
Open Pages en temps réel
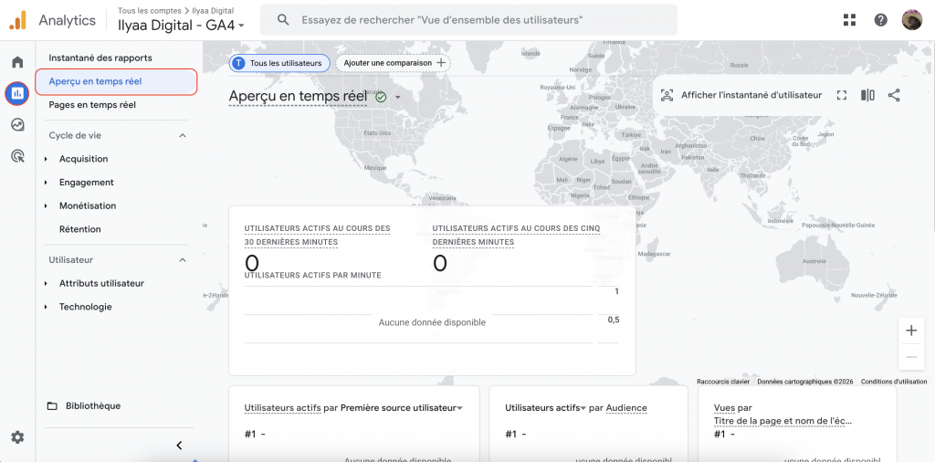click(x=92, y=105)
